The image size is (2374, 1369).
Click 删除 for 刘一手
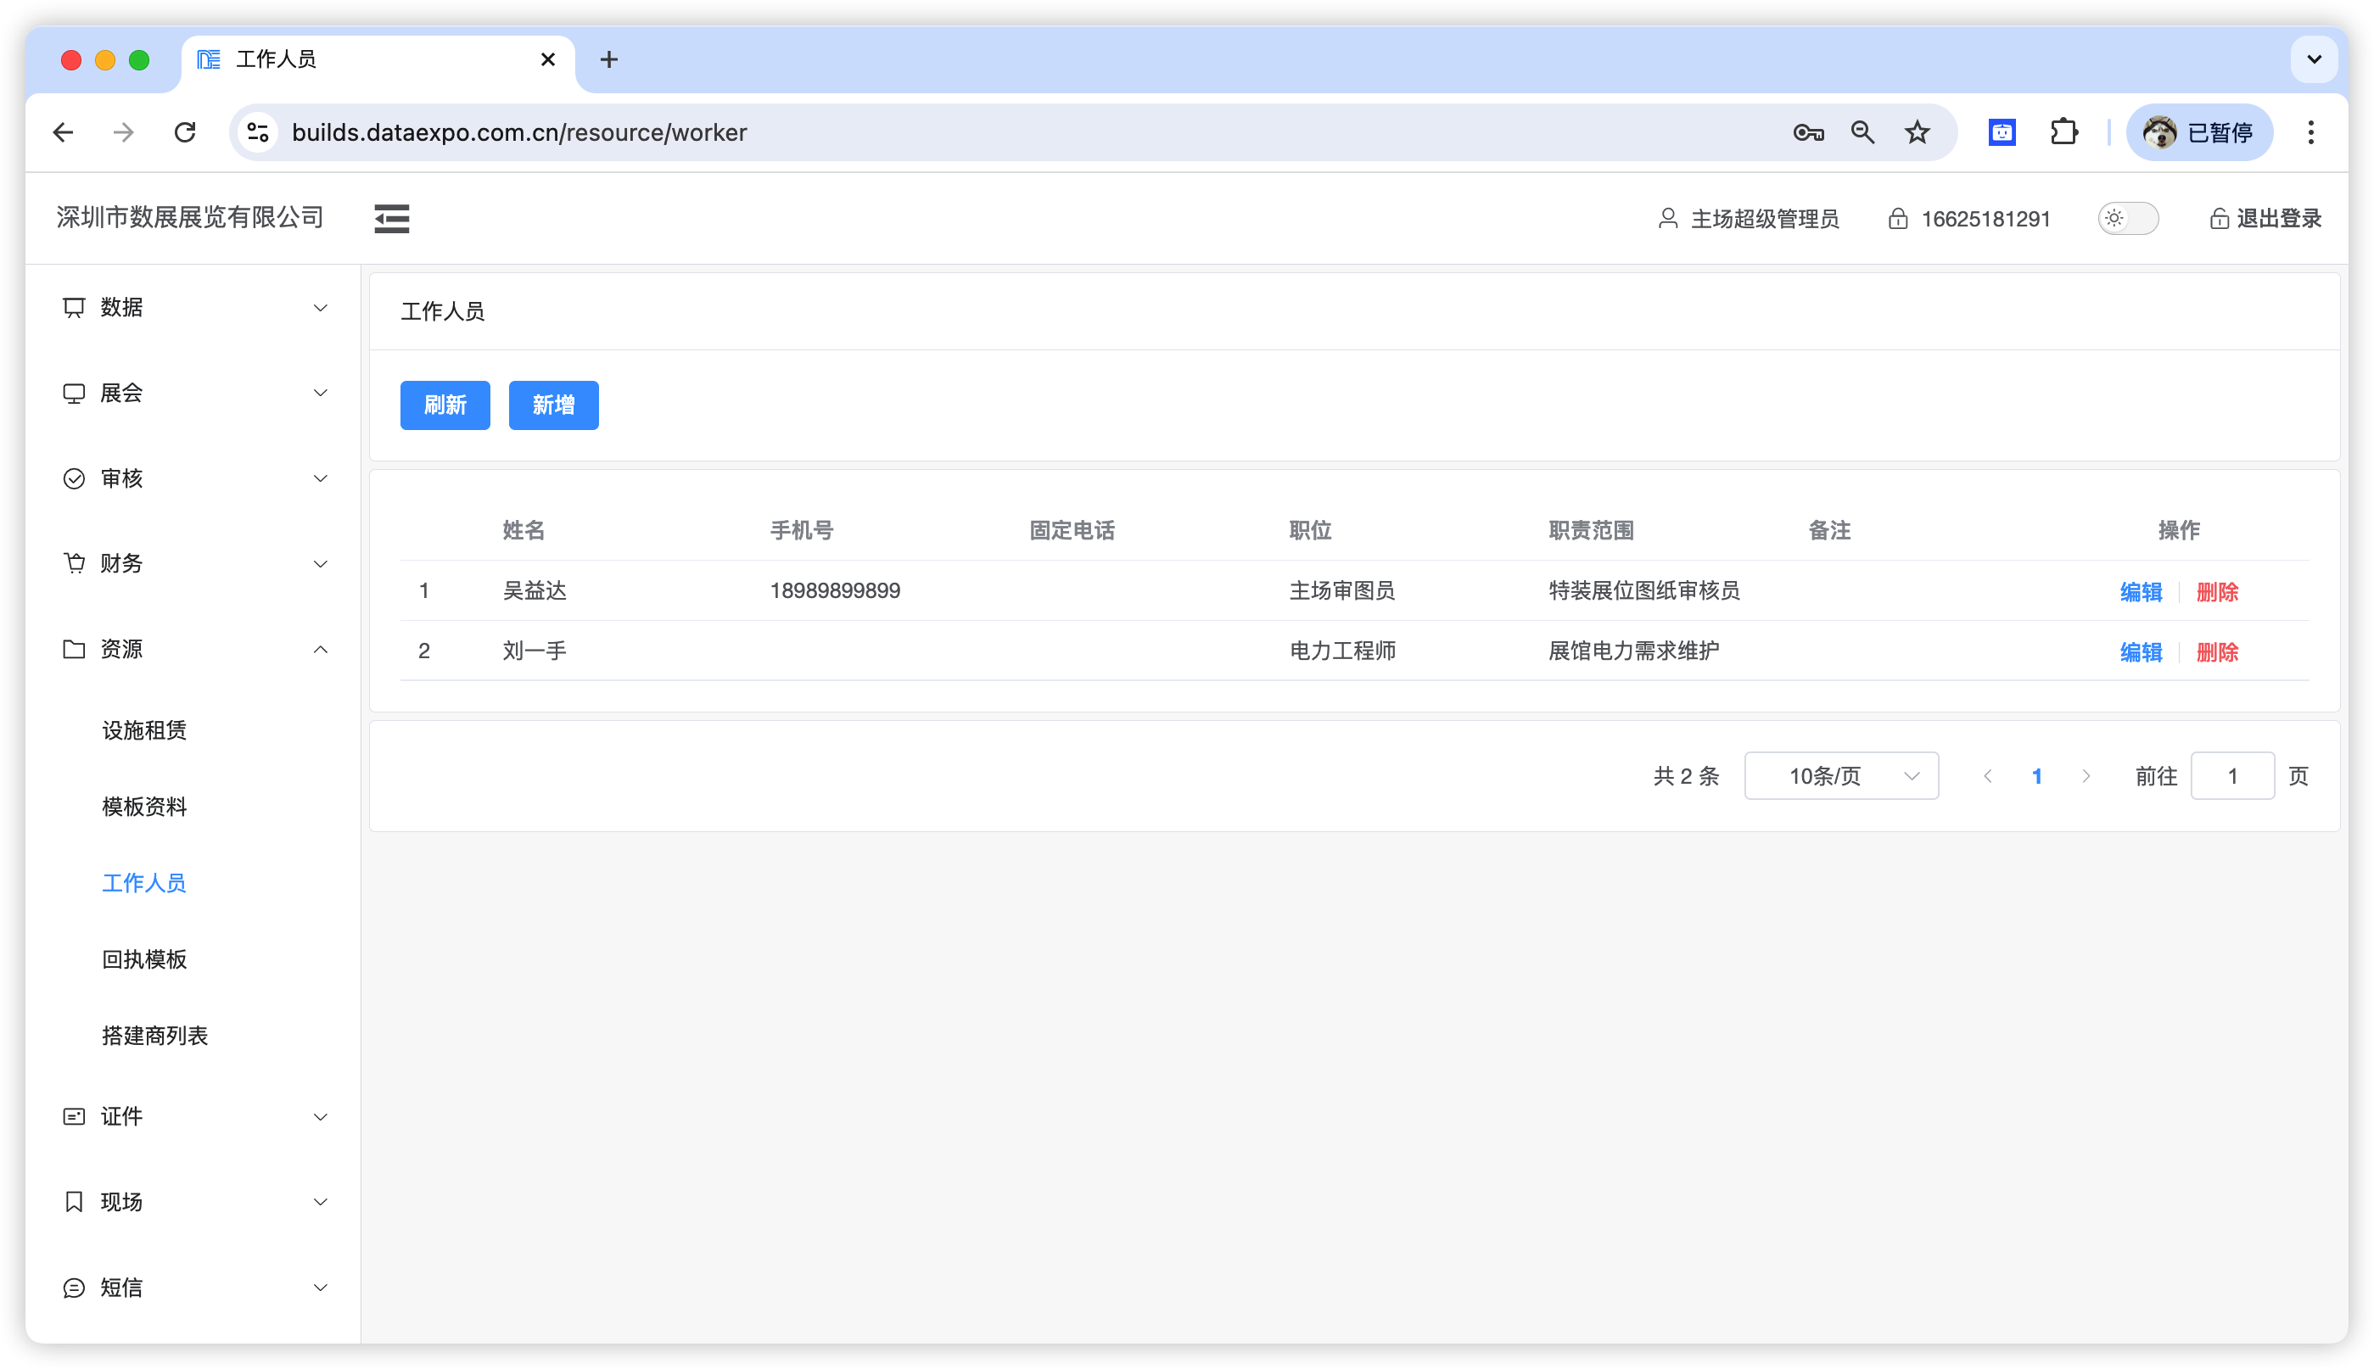[x=2217, y=651]
